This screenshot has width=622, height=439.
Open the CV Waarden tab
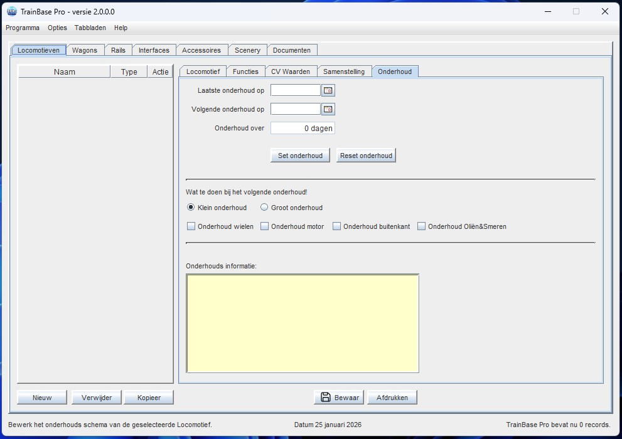pyautogui.click(x=291, y=71)
